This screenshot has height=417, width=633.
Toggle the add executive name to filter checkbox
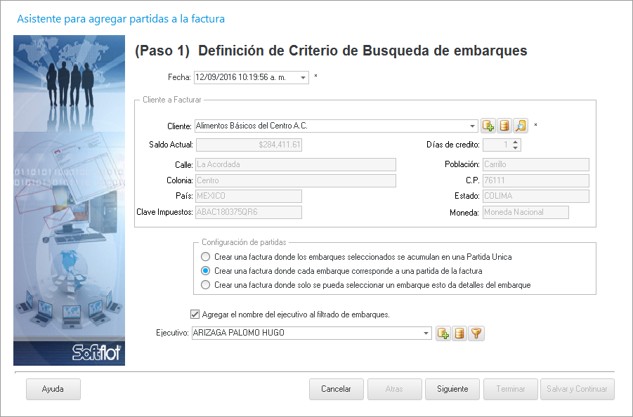[195, 315]
